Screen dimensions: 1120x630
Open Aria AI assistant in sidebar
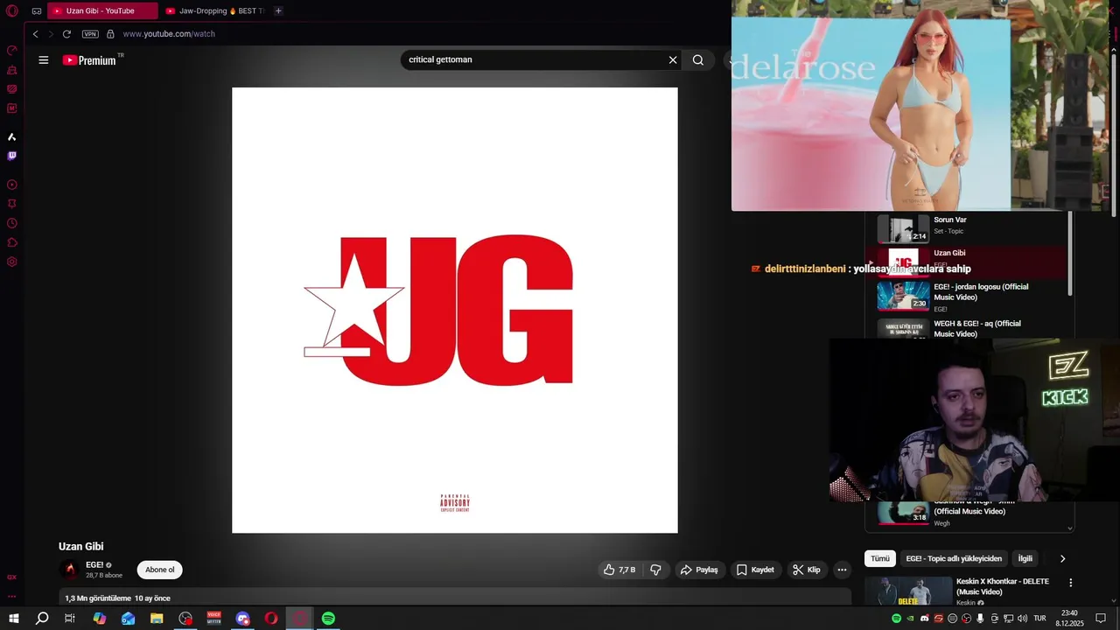pos(12,137)
